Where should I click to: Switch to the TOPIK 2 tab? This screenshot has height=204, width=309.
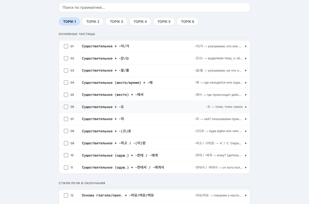click(x=93, y=22)
